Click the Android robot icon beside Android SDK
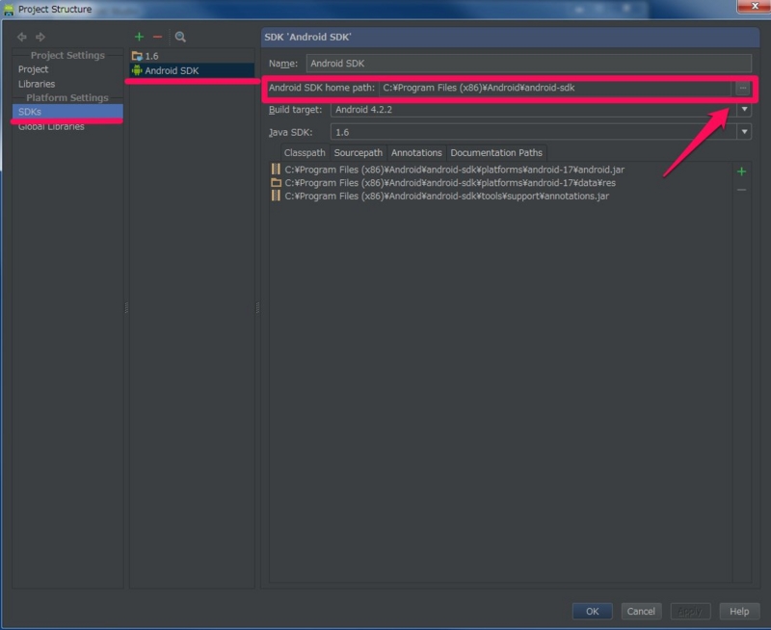 tap(137, 70)
